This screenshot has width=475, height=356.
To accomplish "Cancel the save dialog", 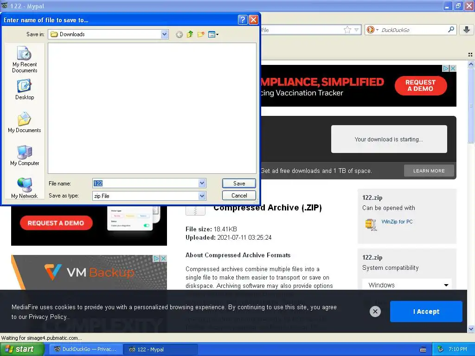I will tap(239, 196).
